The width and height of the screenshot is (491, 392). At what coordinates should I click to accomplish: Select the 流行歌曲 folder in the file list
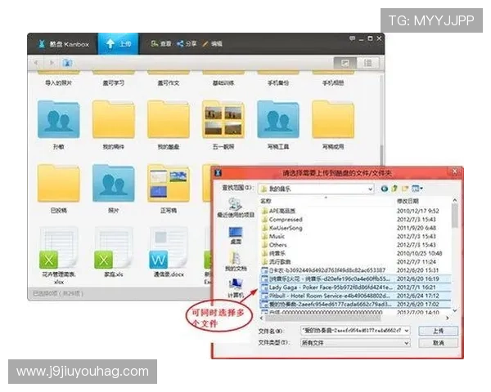pos(276,261)
